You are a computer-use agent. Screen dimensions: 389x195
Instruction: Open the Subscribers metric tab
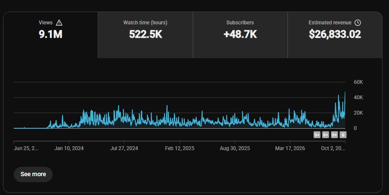pyautogui.click(x=240, y=35)
